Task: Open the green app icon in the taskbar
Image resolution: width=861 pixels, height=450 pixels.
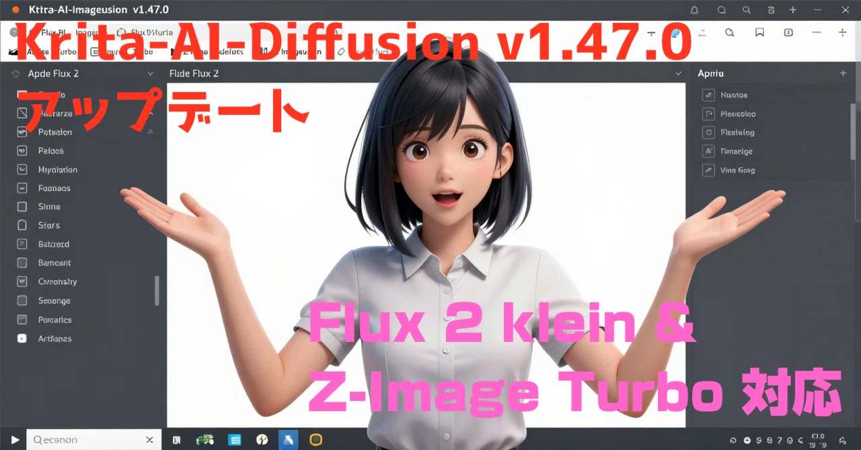Action: (x=204, y=440)
